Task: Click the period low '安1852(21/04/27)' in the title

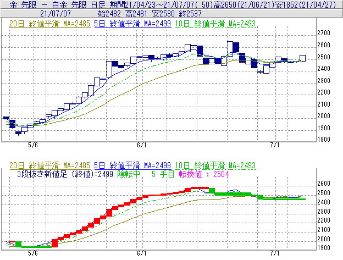Action: click(306, 4)
